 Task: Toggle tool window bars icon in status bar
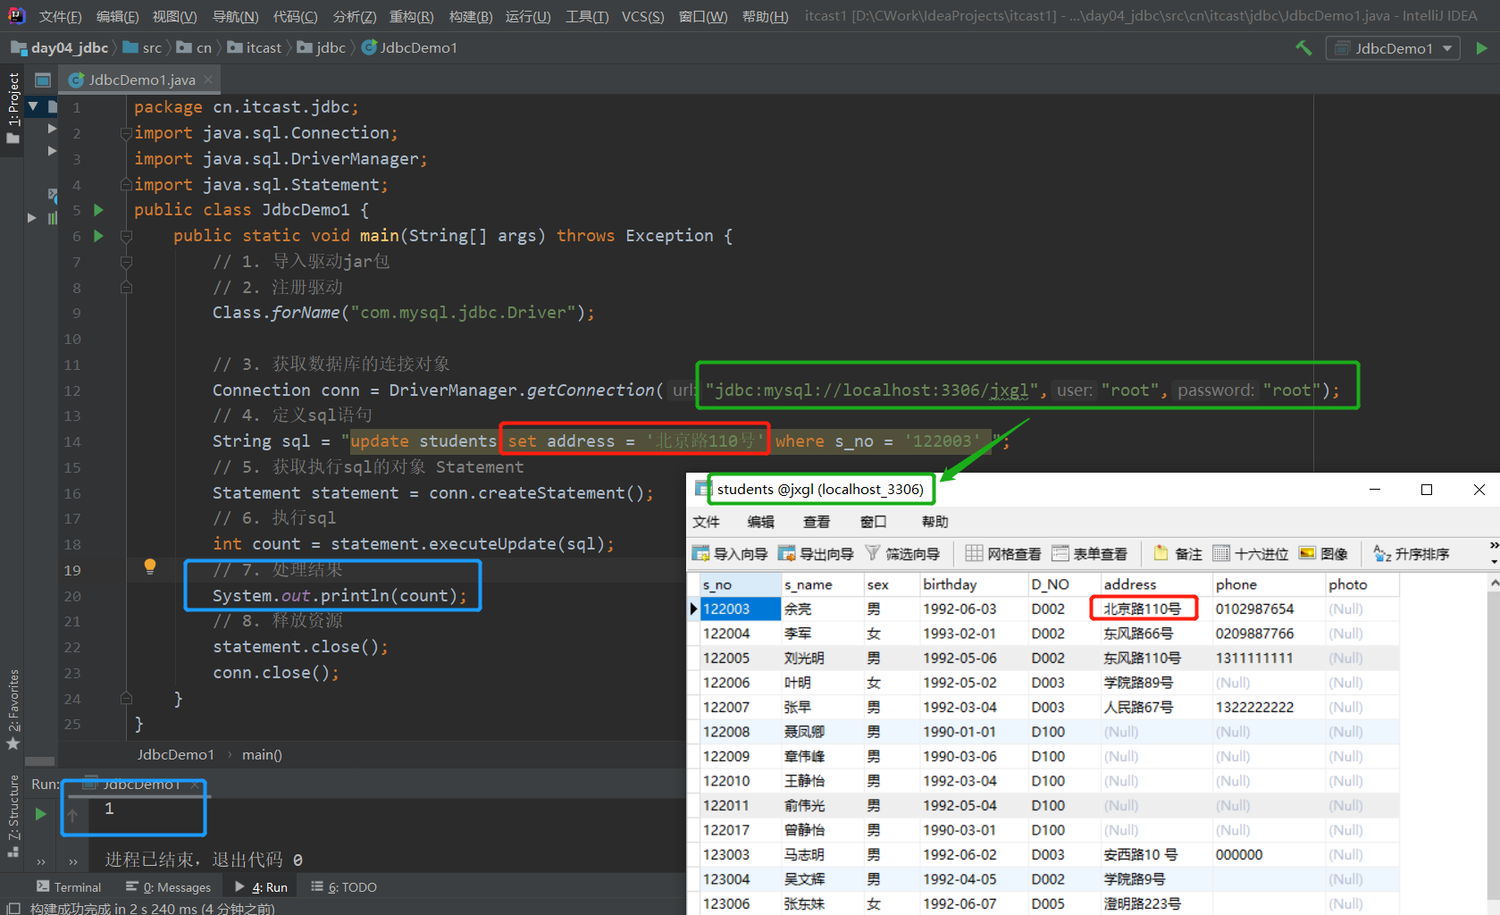tap(13, 909)
